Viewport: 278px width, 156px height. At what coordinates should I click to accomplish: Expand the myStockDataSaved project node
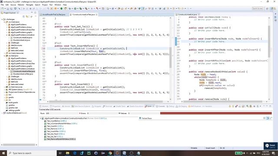(x=2, y=113)
